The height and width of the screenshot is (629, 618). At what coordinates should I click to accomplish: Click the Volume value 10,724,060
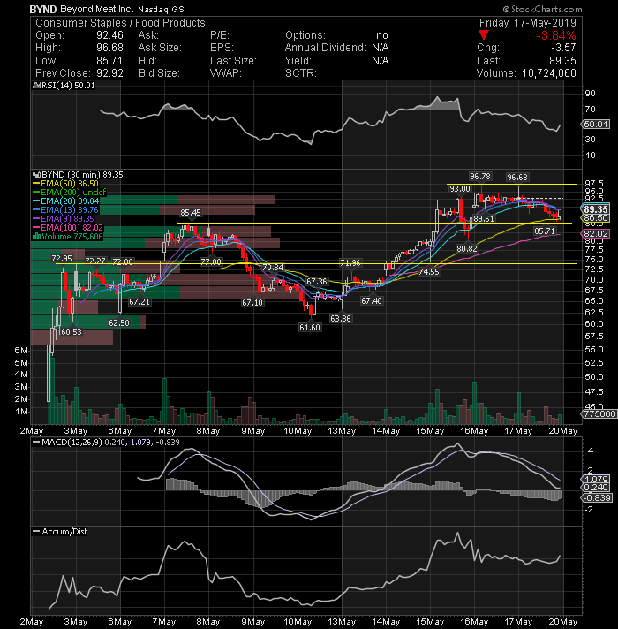click(x=549, y=73)
